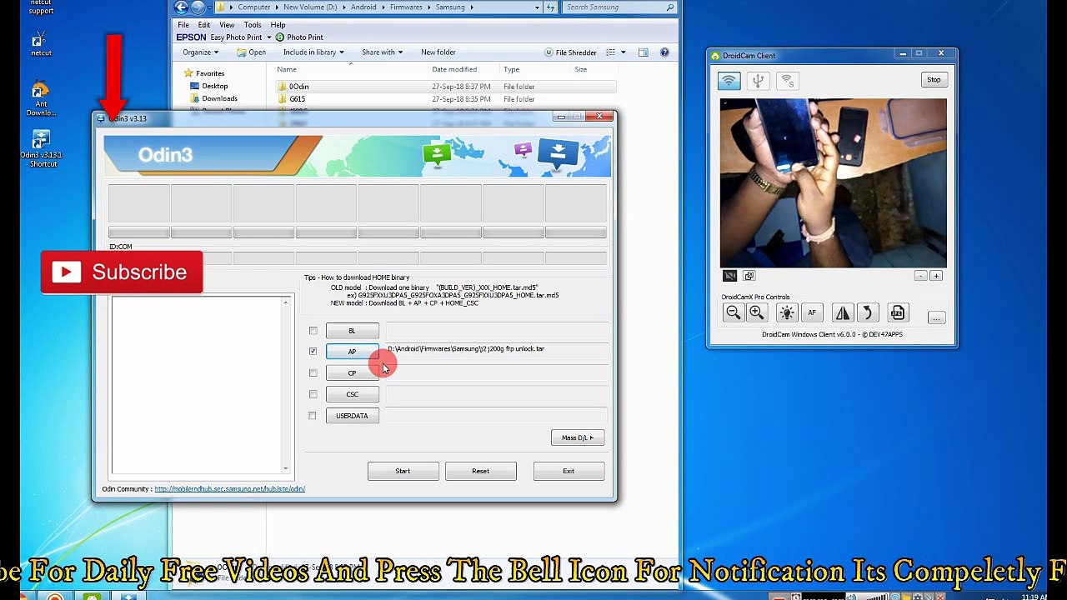Click the Reset button in Odin
This screenshot has height=600, width=1067.
481,471
